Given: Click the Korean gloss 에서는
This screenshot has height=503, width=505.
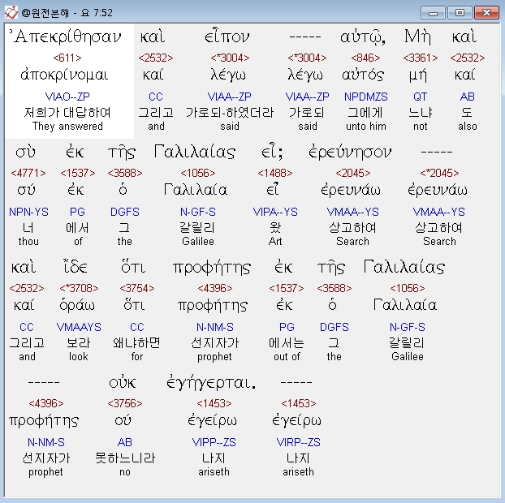Looking at the screenshot, I should (287, 343).
